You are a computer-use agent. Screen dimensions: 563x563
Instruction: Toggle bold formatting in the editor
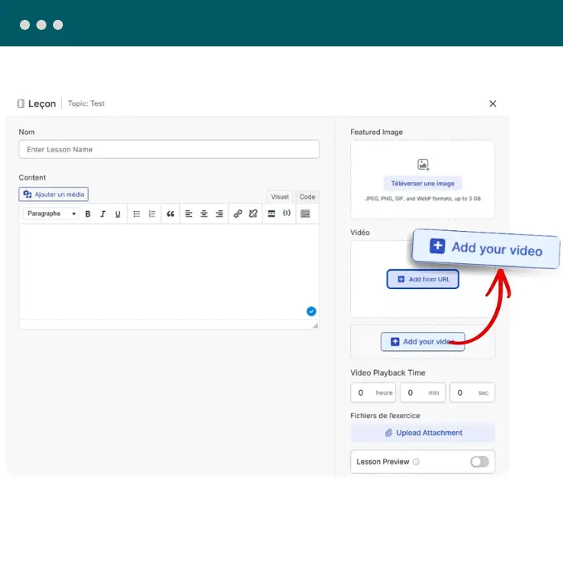pyautogui.click(x=88, y=214)
